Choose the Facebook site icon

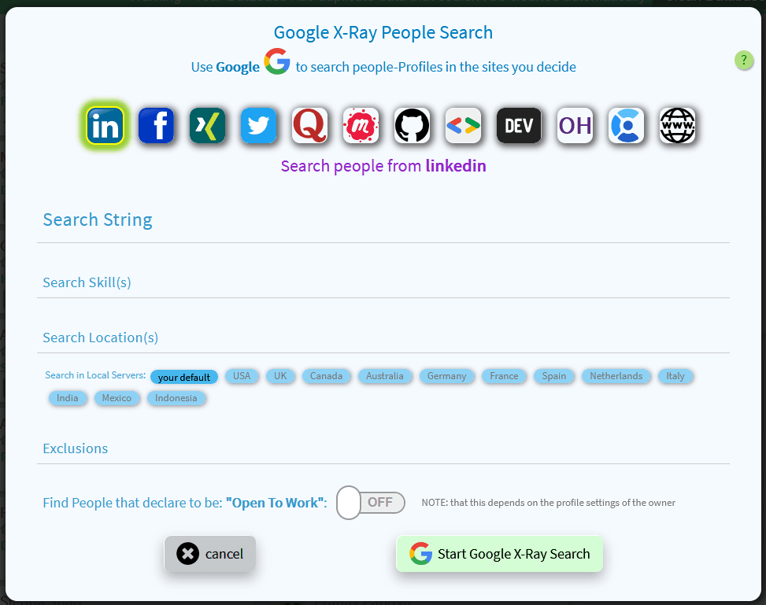(157, 126)
